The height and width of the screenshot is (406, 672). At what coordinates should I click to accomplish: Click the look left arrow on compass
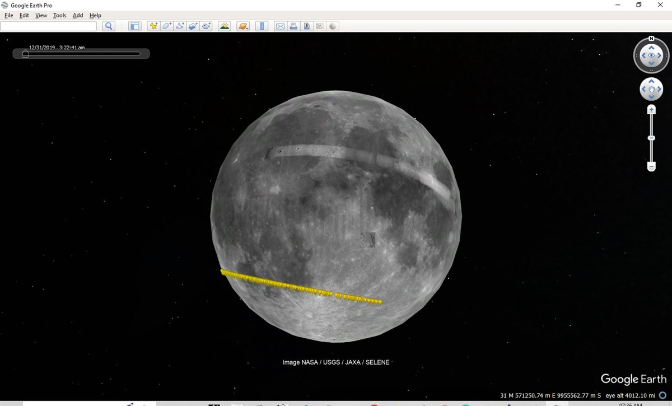pos(643,55)
